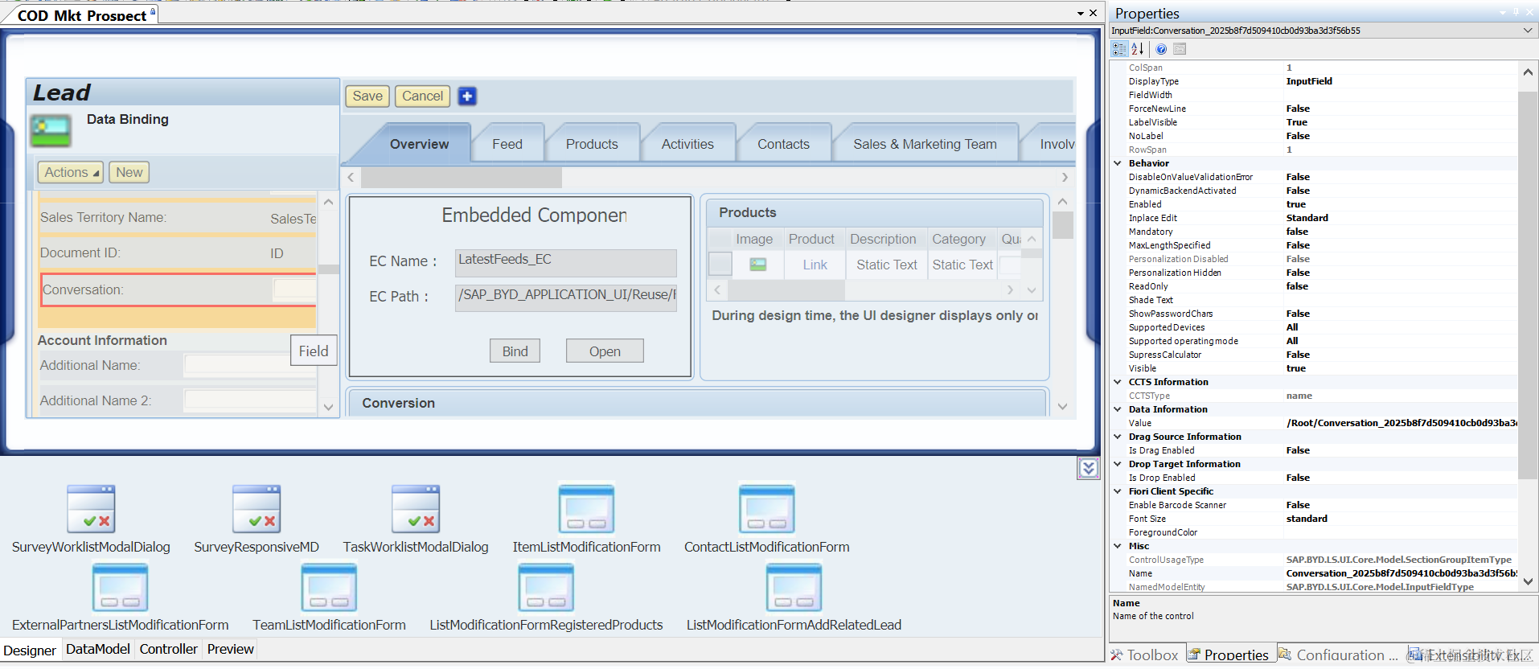Collapse the Drag Source Information group
The image size is (1539, 669).
pos(1117,437)
